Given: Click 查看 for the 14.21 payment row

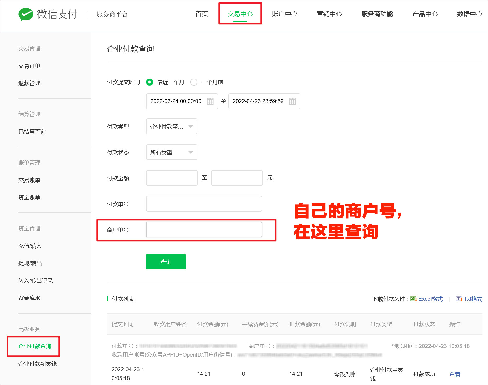Looking at the screenshot, I should point(455,374).
